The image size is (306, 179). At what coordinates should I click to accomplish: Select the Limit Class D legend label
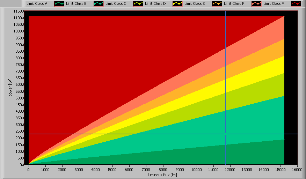tap(155, 3)
